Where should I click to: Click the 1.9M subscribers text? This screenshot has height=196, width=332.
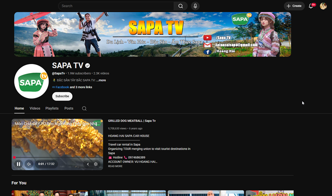(x=79, y=74)
